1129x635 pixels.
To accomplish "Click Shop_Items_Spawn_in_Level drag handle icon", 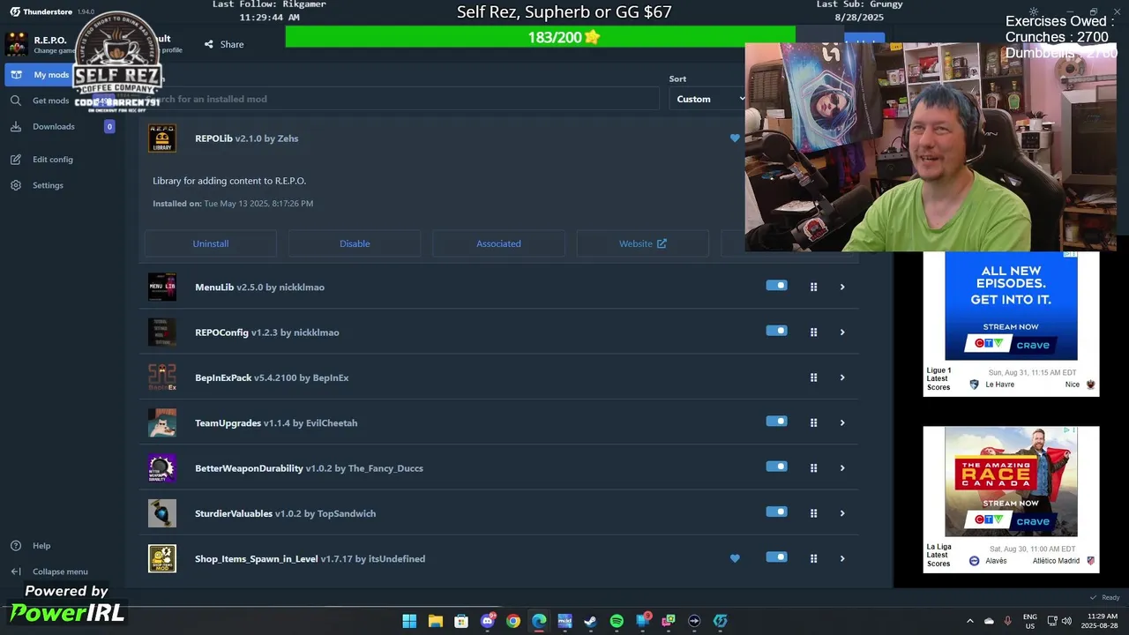I will [813, 558].
